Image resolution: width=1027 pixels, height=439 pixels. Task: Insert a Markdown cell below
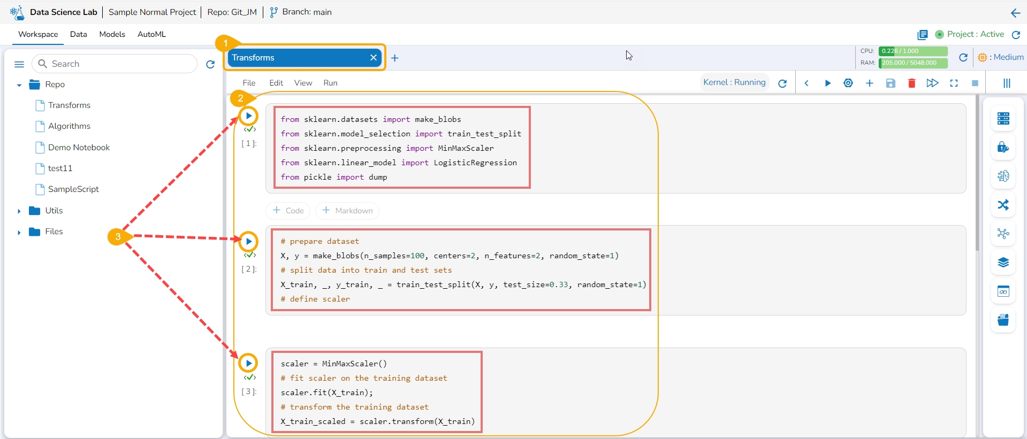(347, 211)
